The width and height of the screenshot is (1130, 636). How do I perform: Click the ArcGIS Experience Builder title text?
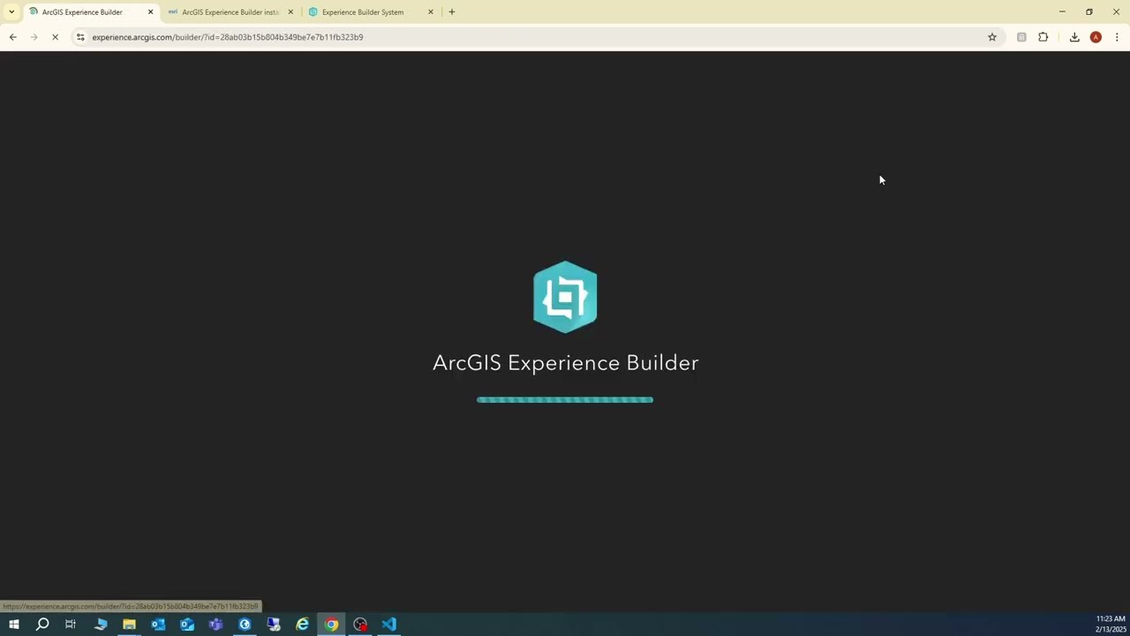[565, 363]
